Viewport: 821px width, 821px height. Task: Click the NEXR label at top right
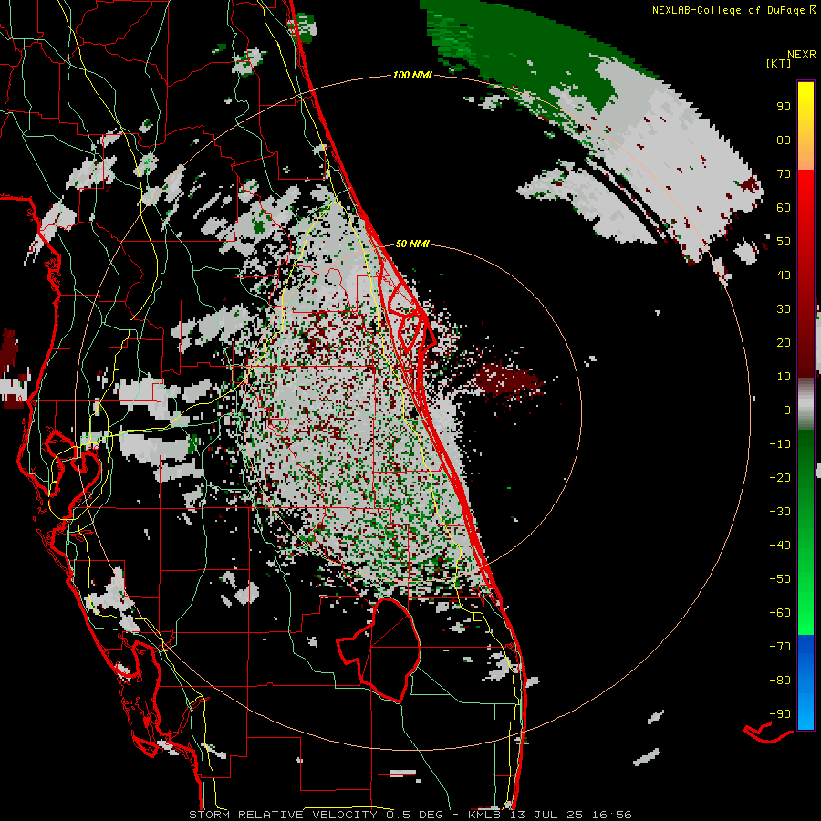pos(802,55)
